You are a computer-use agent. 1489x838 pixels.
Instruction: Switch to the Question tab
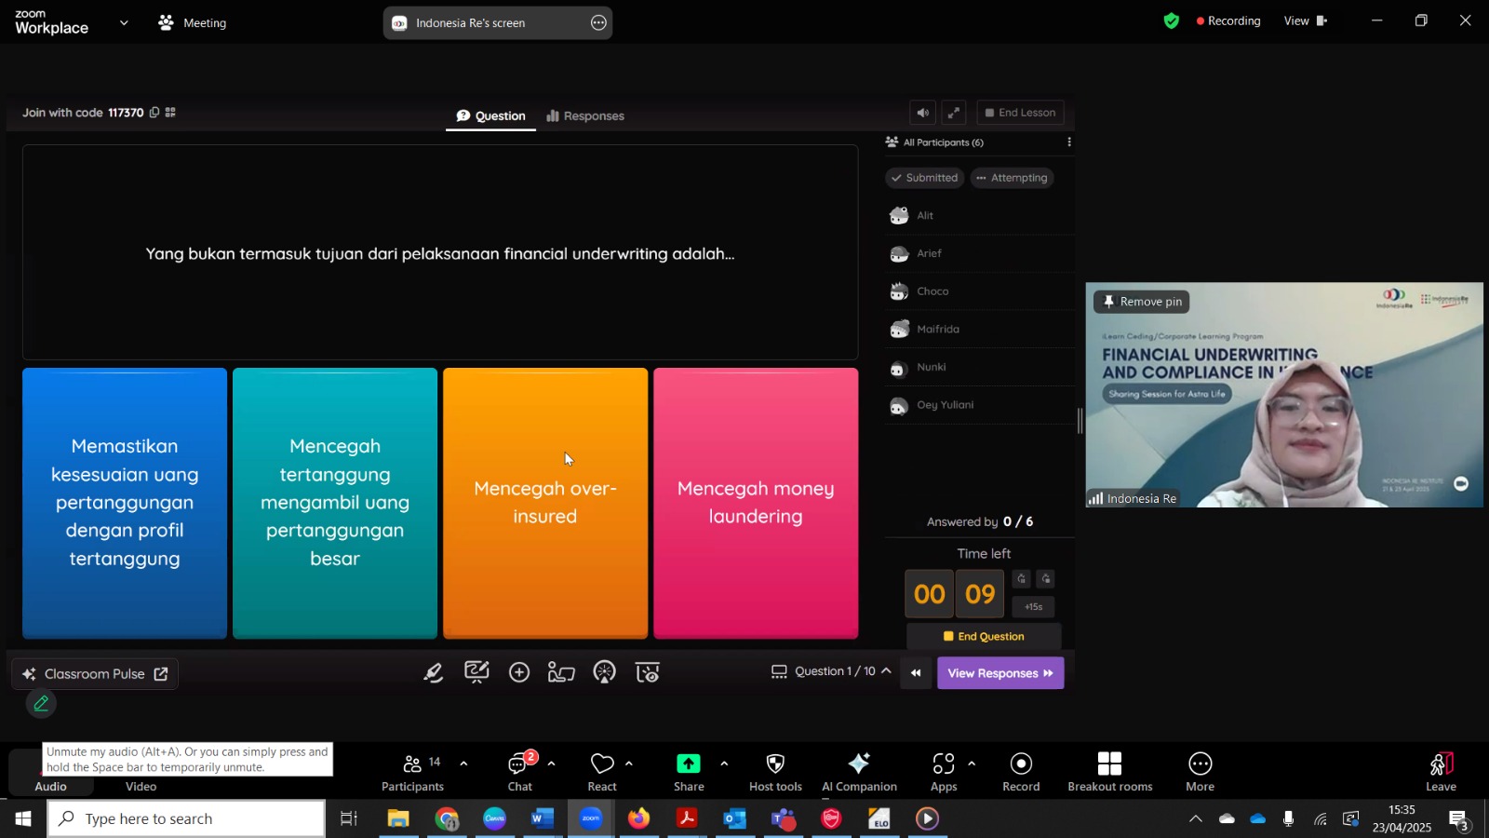(x=490, y=116)
